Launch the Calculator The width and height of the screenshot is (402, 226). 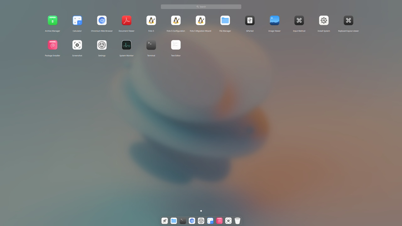77,20
